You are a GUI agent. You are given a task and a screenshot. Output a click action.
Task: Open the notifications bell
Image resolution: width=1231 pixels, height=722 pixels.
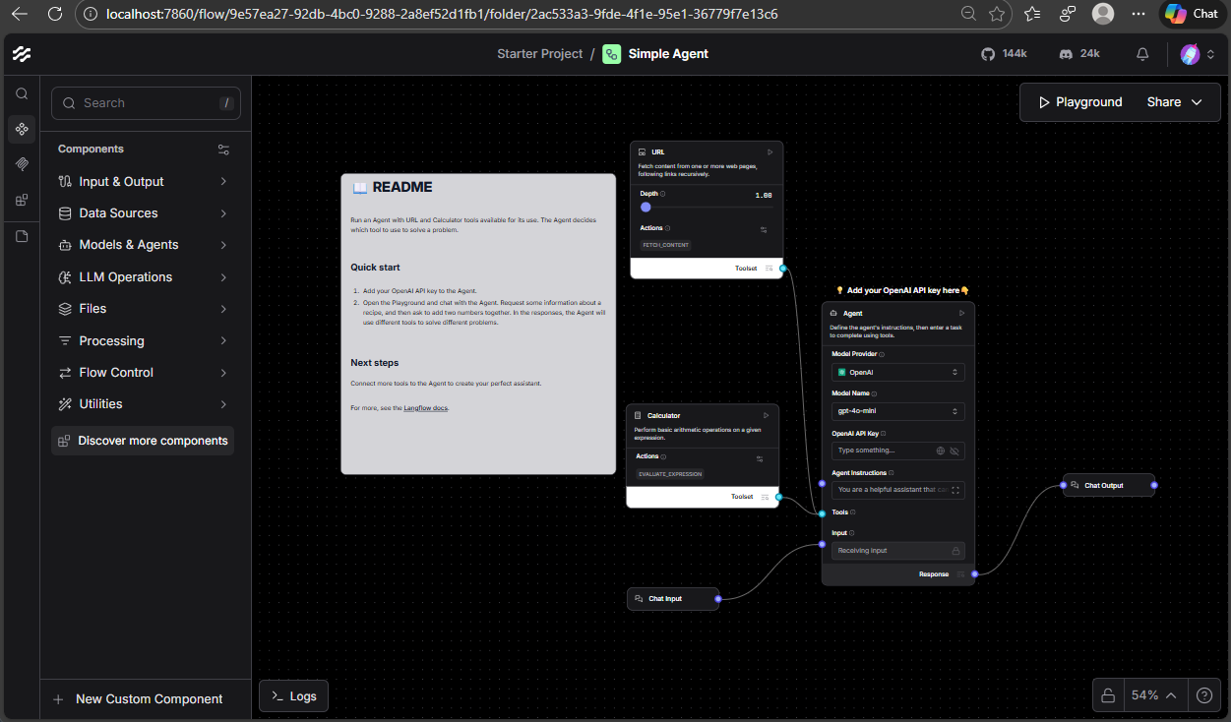[x=1142, y=54]
